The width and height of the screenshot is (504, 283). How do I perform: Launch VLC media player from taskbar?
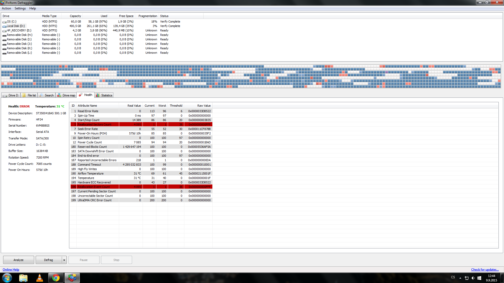(x=40, y=278)
